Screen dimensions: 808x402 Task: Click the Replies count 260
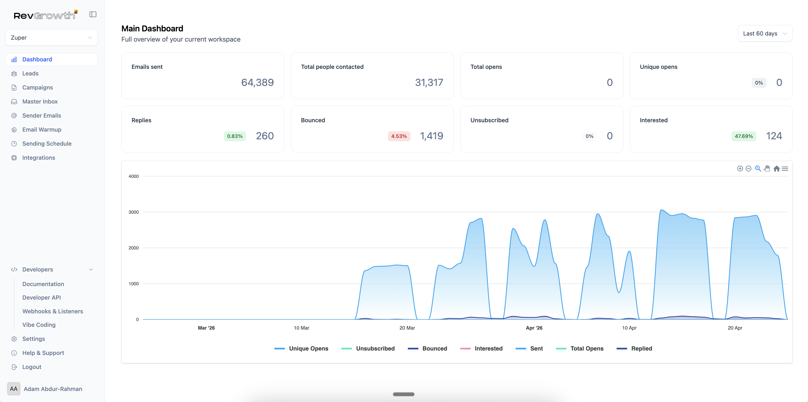tap(265, 136)
